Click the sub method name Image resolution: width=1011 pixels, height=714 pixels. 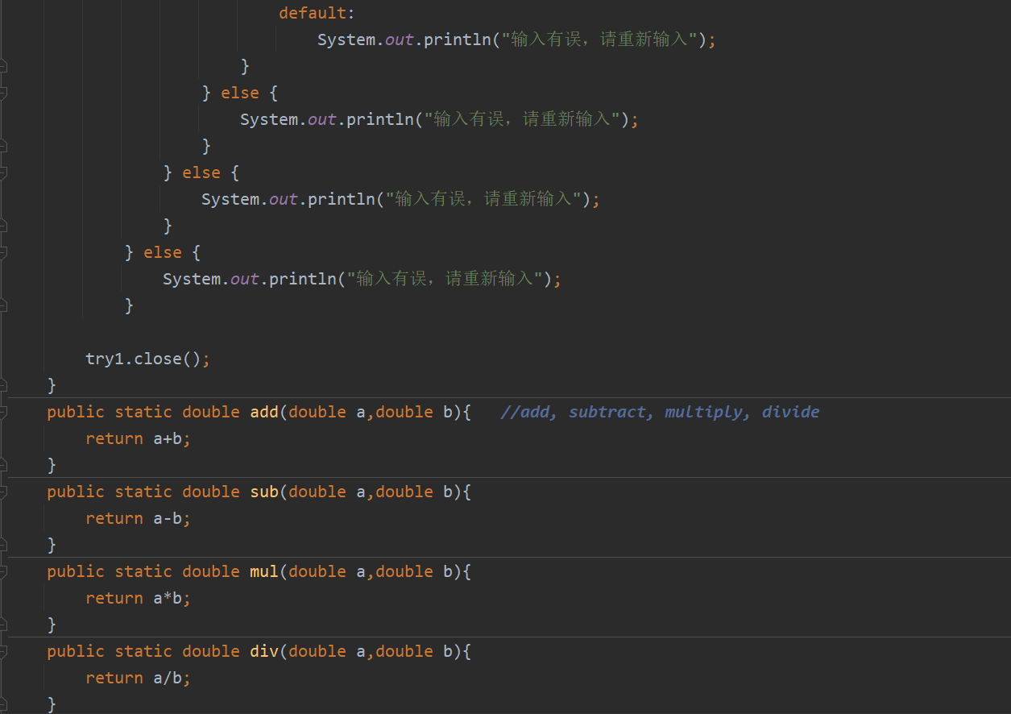(264, 492)
